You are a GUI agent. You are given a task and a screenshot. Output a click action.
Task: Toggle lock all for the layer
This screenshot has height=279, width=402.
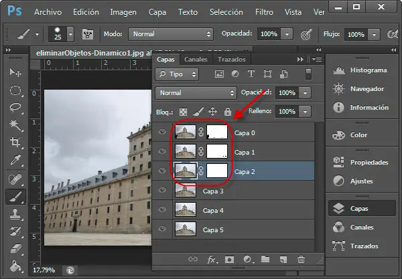[228, 111]
